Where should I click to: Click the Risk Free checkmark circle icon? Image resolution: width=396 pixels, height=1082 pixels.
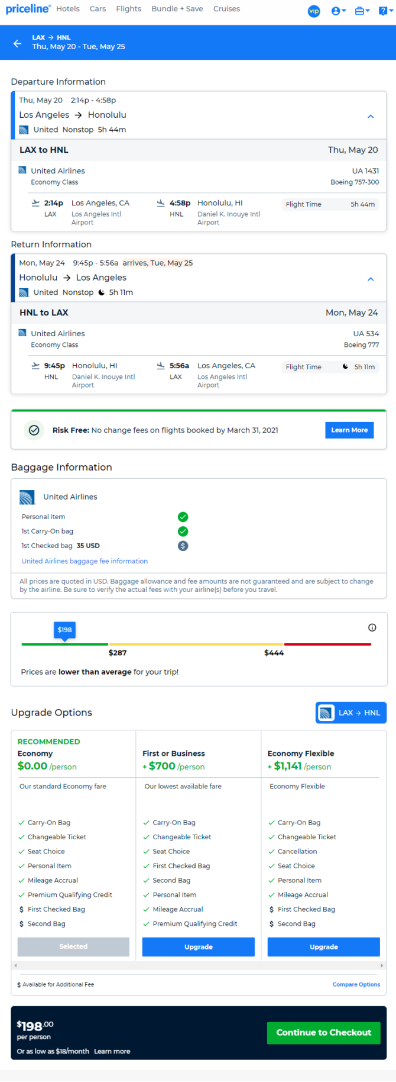(34, 430)
